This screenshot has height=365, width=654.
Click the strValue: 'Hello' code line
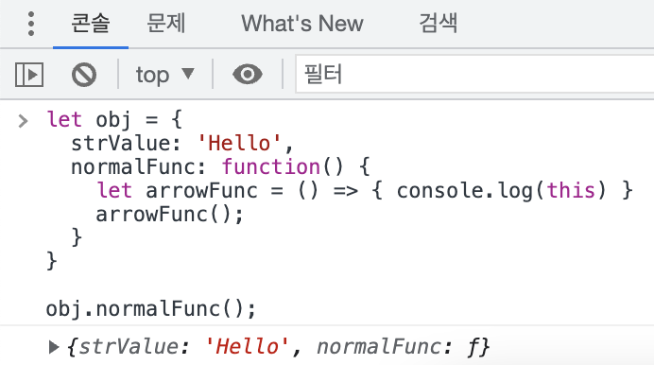click(x=182, y=144)
